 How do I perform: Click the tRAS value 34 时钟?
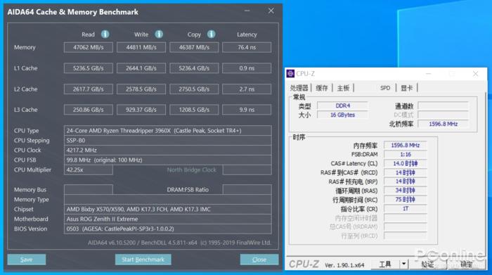(406, 191)
